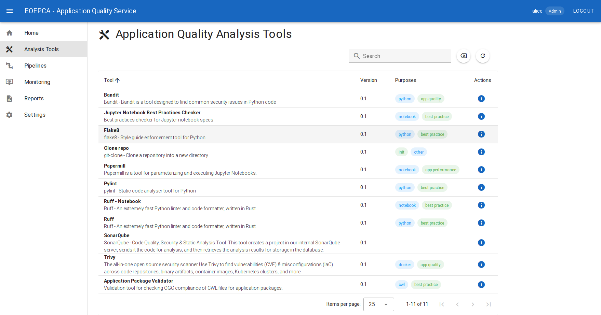Refresh the tools list
The height and width of the screenshot is (315, 601).
click(483, 56)
